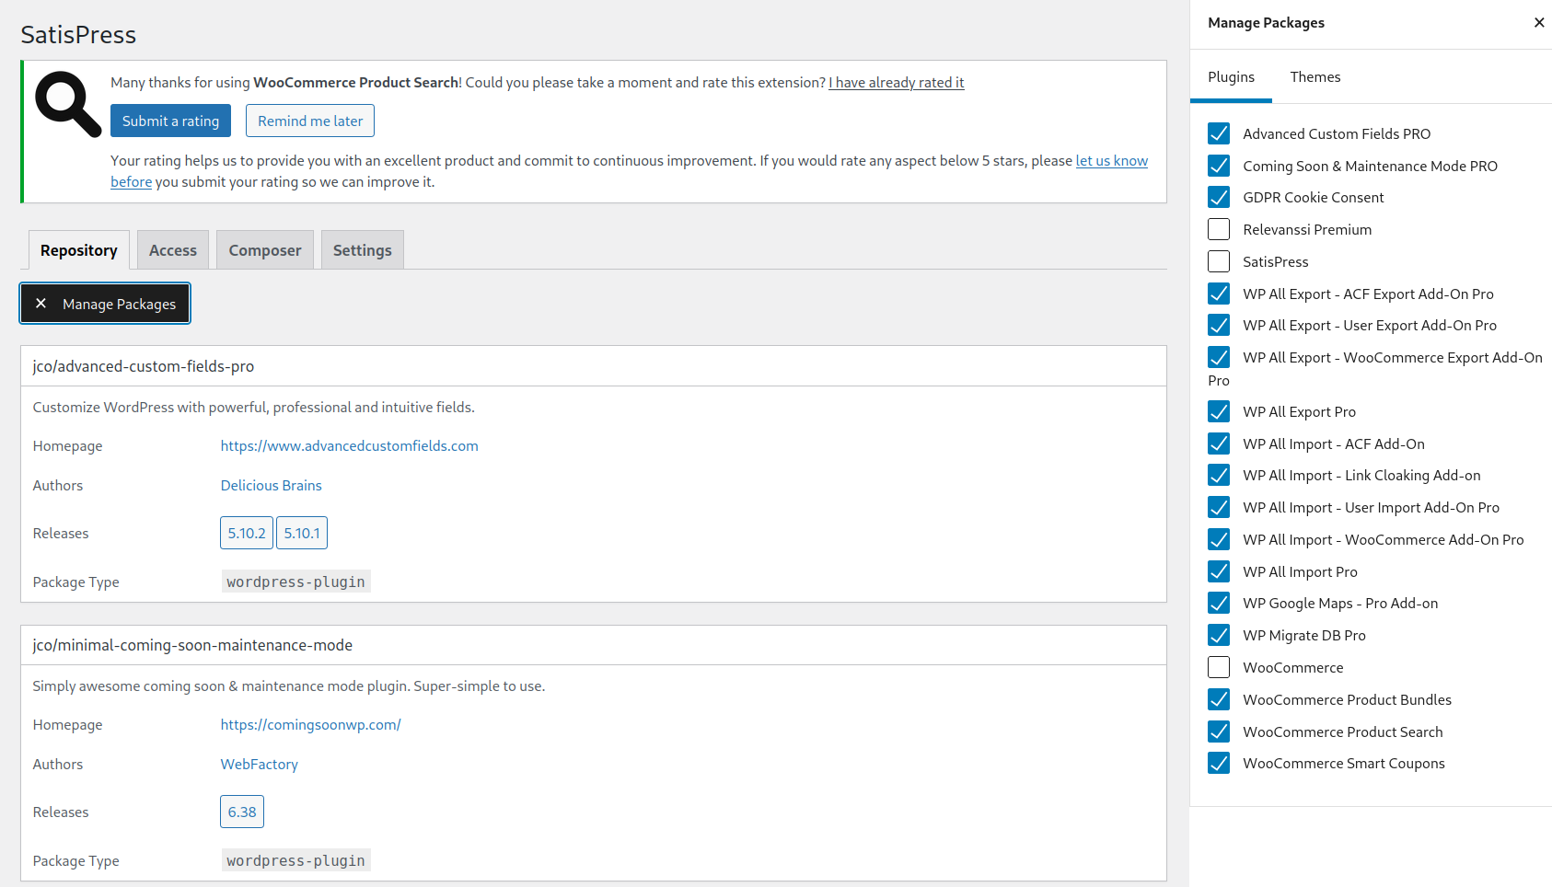1552x887 pixels.
Task: Switch to the Themes tab in side panel
Action: [1315, 77]
